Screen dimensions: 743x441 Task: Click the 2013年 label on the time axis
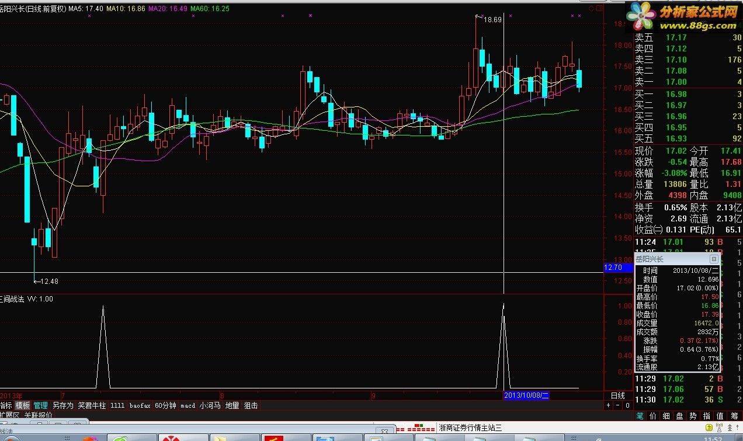click(11, 395)
